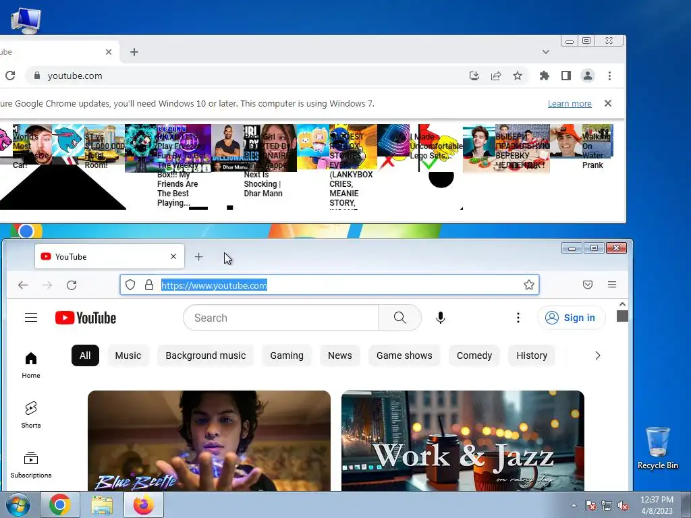This screenshot has height=518, width=691.
Task: Filter by the Comedy chip
Action: 474,355
